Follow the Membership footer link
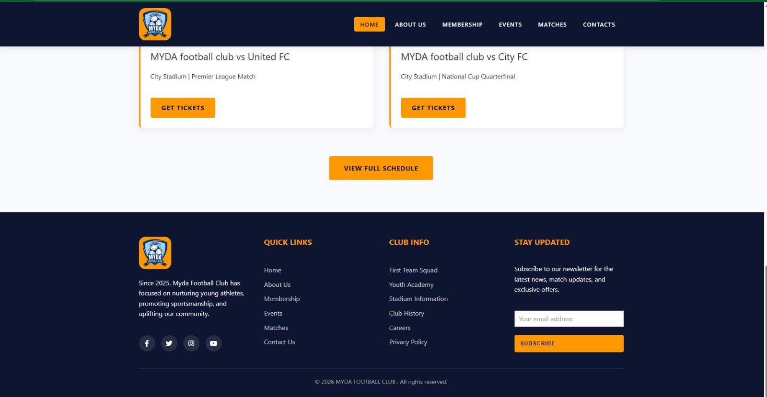 tap(282, 299)
